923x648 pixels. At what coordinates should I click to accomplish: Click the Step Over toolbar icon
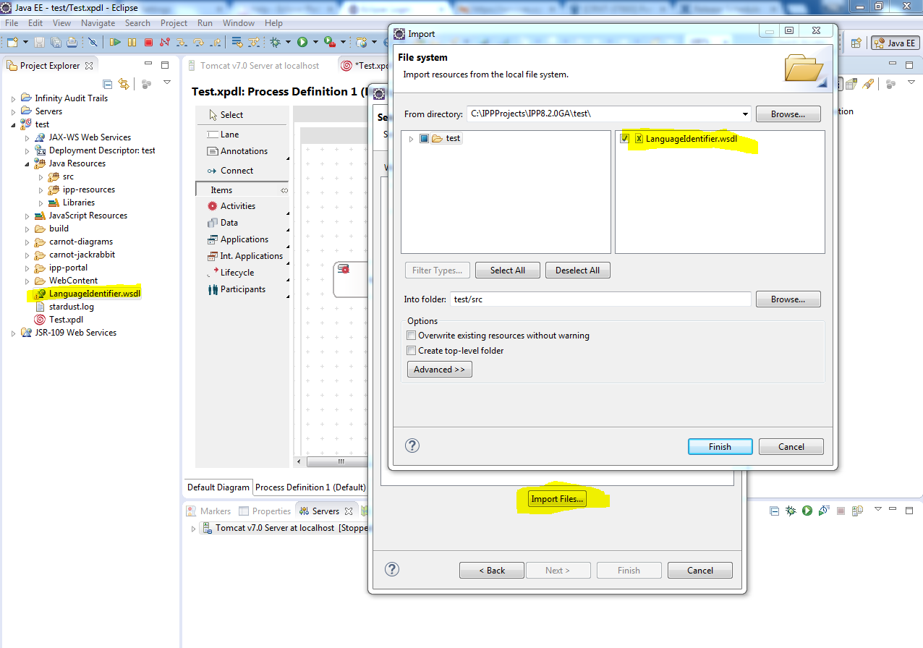pos(198,43)
